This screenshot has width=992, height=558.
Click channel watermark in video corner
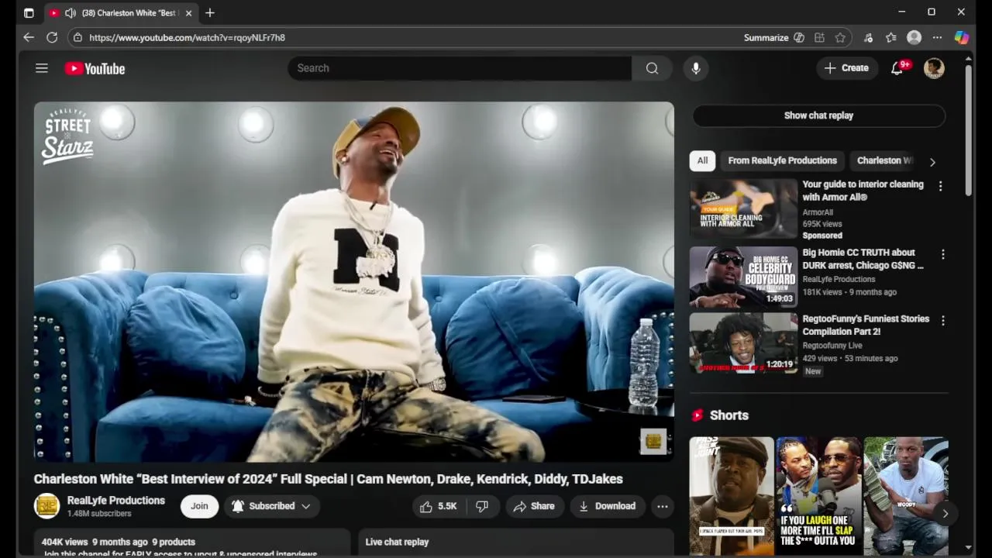653,441
